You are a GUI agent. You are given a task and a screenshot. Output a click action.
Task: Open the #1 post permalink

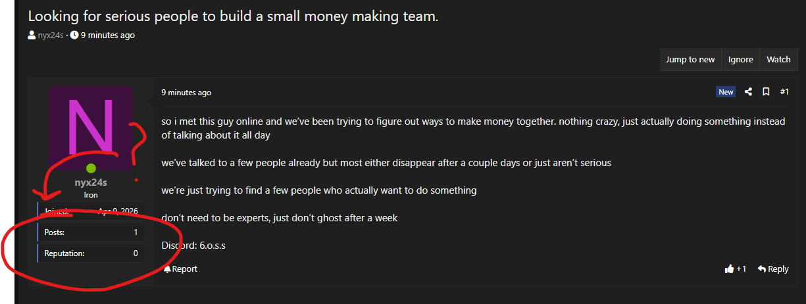point(784,92)
